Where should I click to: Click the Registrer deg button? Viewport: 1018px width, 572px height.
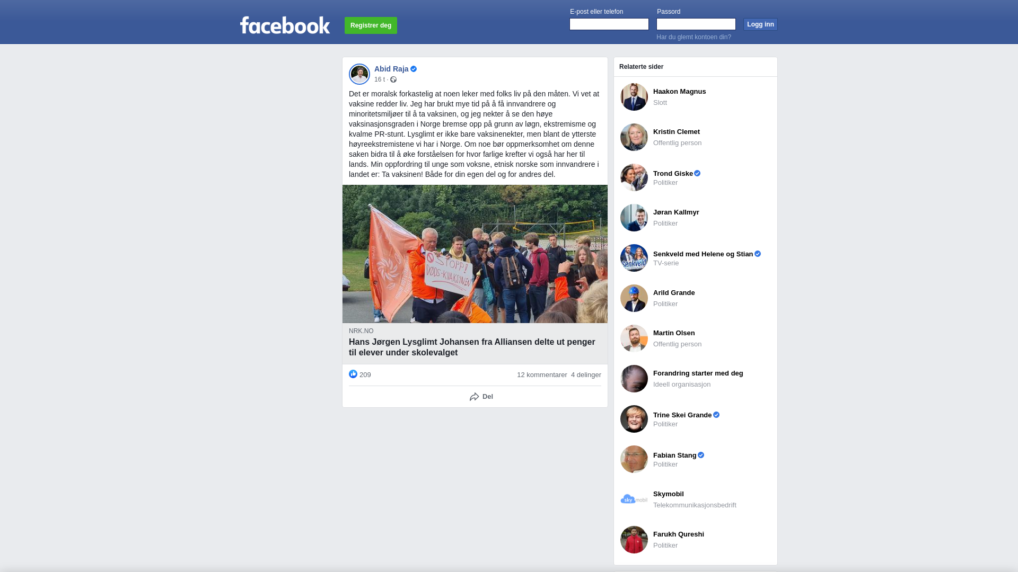[x=371, y=25]
